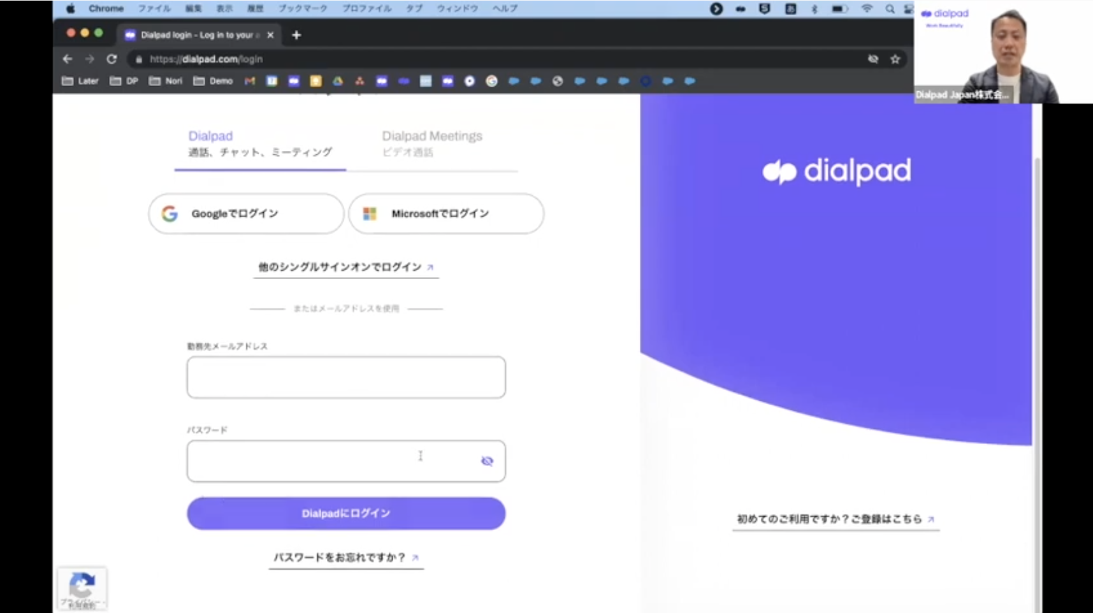1093x613 pixels.
Task: Open 他のシングルサインオンでログイン link
Action: pos(346,267)
